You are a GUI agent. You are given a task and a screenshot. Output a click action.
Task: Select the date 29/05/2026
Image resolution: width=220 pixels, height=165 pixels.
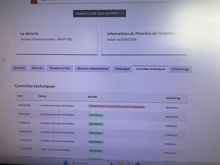point(24,105)
